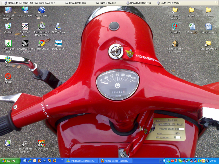Viewport: 219px width, 164px height.
Task: Open Windows Media Player from quick launch
Action: coord(50,161)
